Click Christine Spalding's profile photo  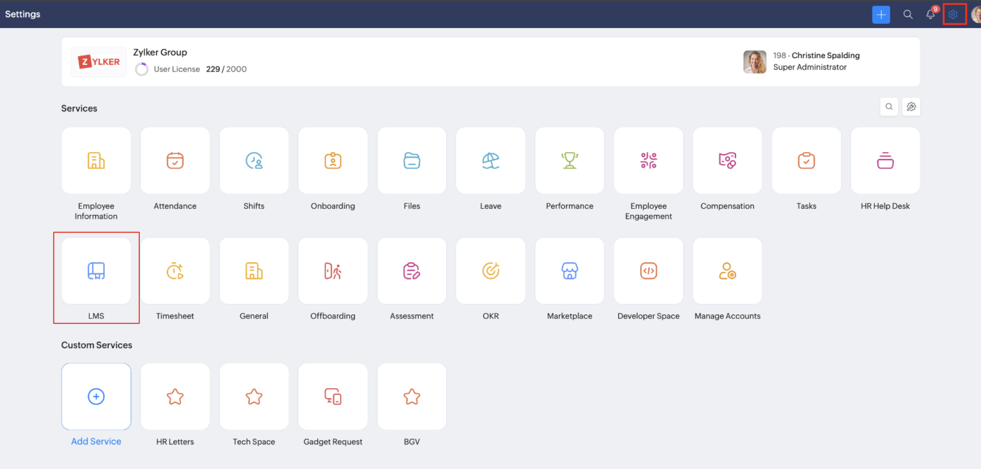click(755, 62)
